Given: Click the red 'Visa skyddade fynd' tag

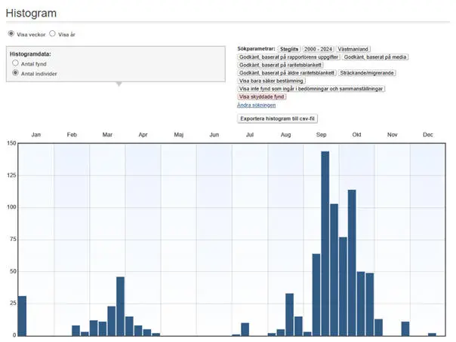Looking at the screenshot, I should click(262, 96).
